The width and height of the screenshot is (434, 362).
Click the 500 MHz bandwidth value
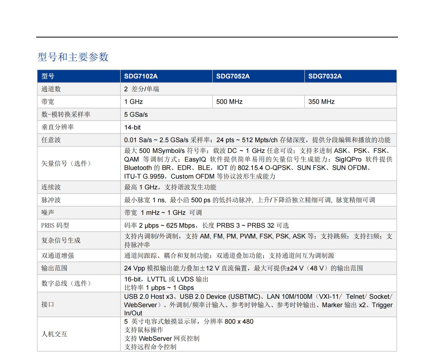click(x=229, y=102)
